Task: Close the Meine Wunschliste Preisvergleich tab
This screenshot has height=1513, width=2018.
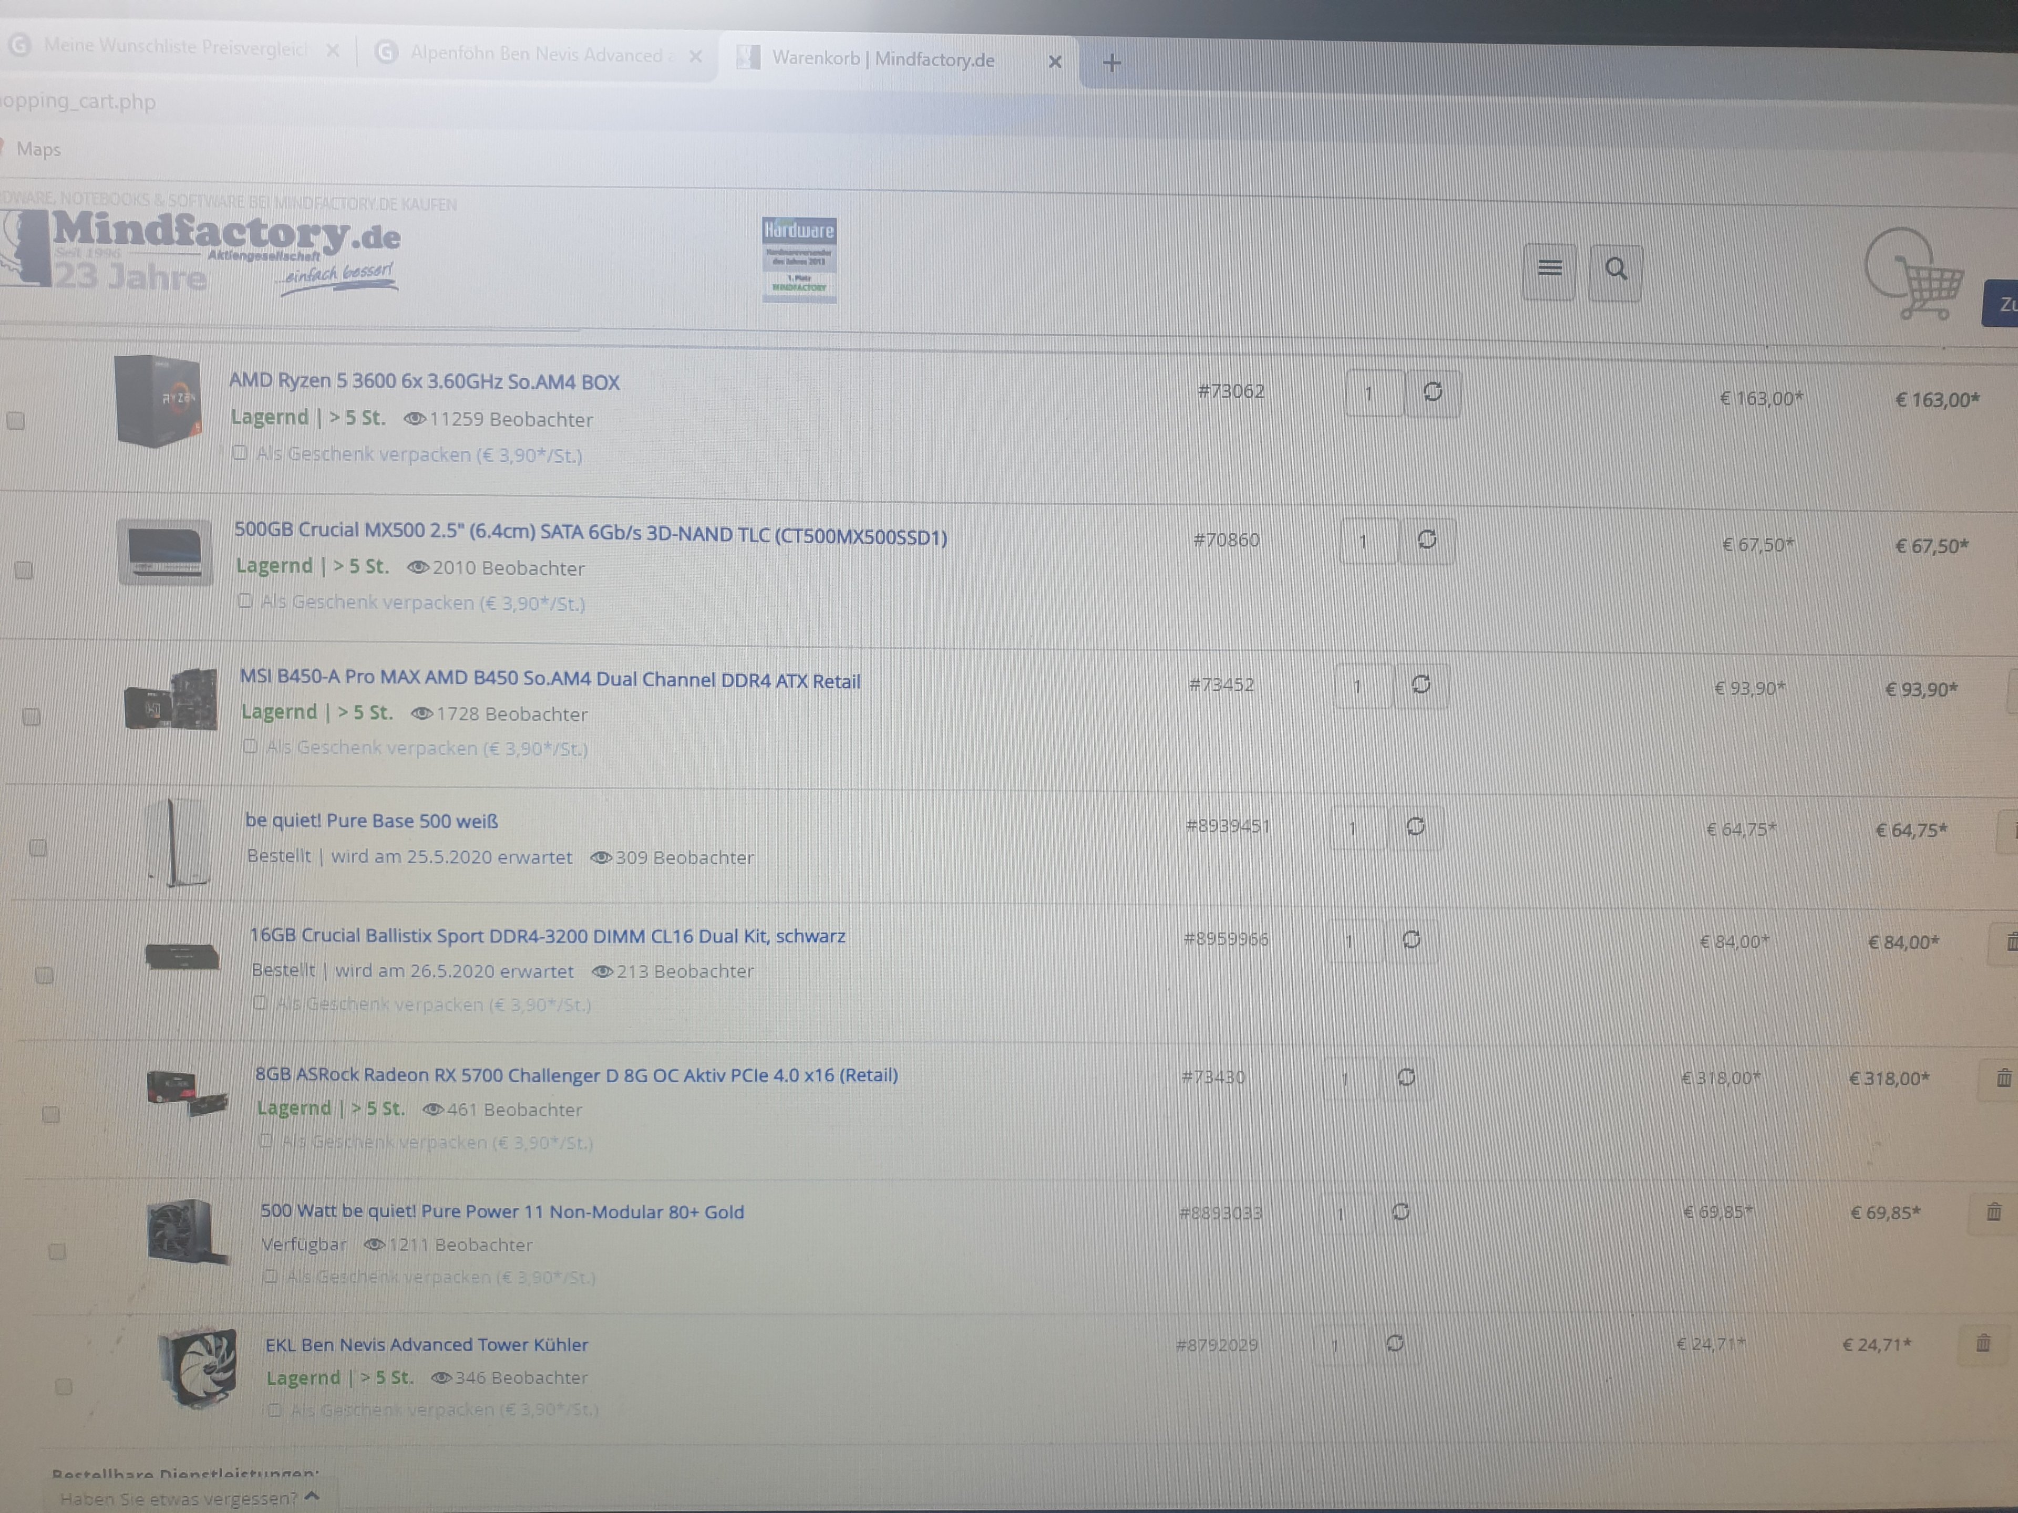Action: [333, 51]
